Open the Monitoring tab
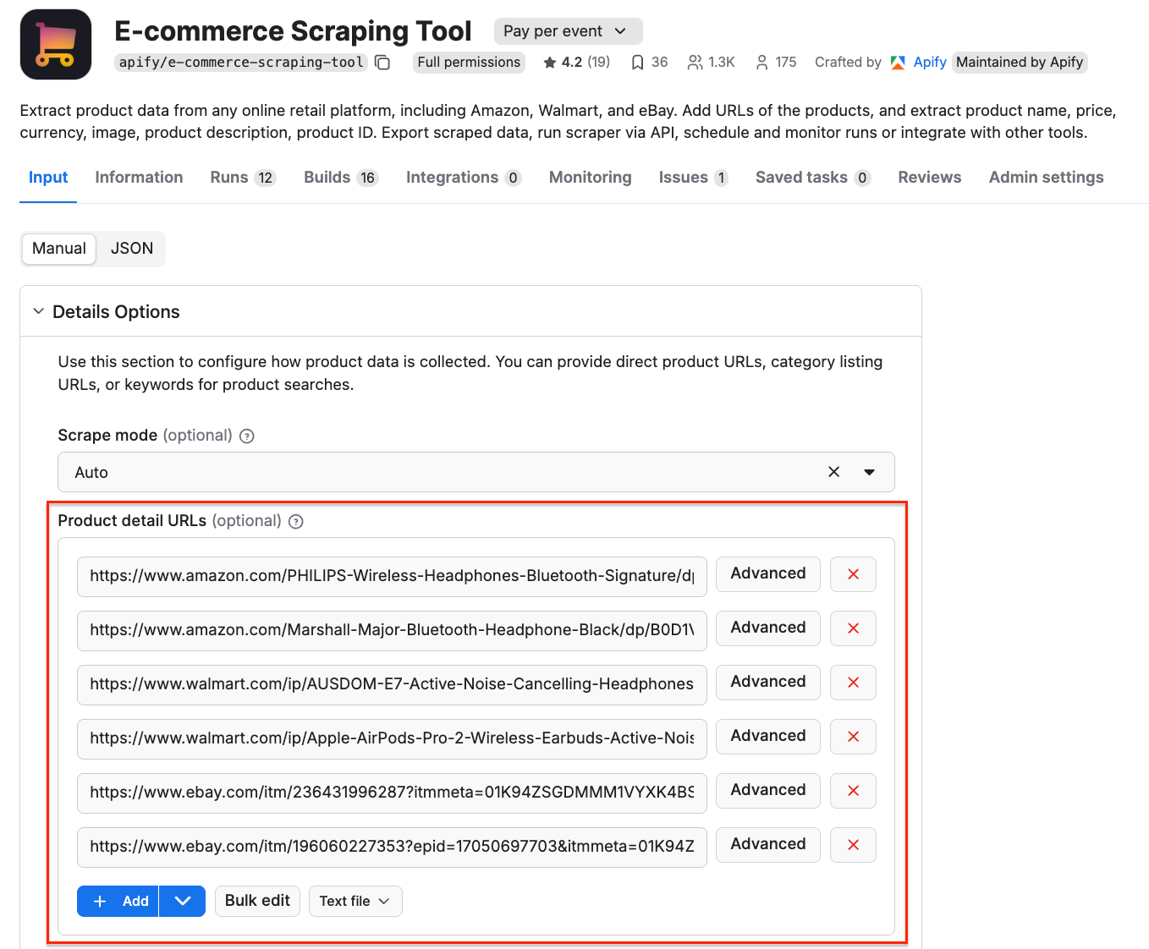 tap(590, 178)
